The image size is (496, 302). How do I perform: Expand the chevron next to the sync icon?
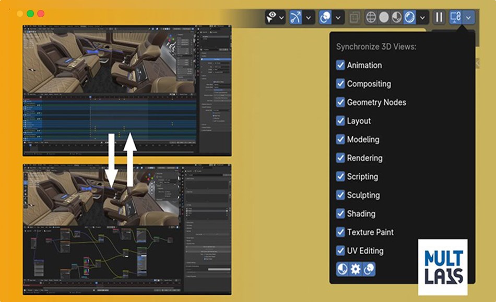[468, 17]
